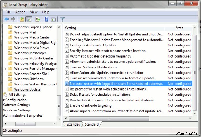Click the tree pane vertical scrollbar thumb

59,106
